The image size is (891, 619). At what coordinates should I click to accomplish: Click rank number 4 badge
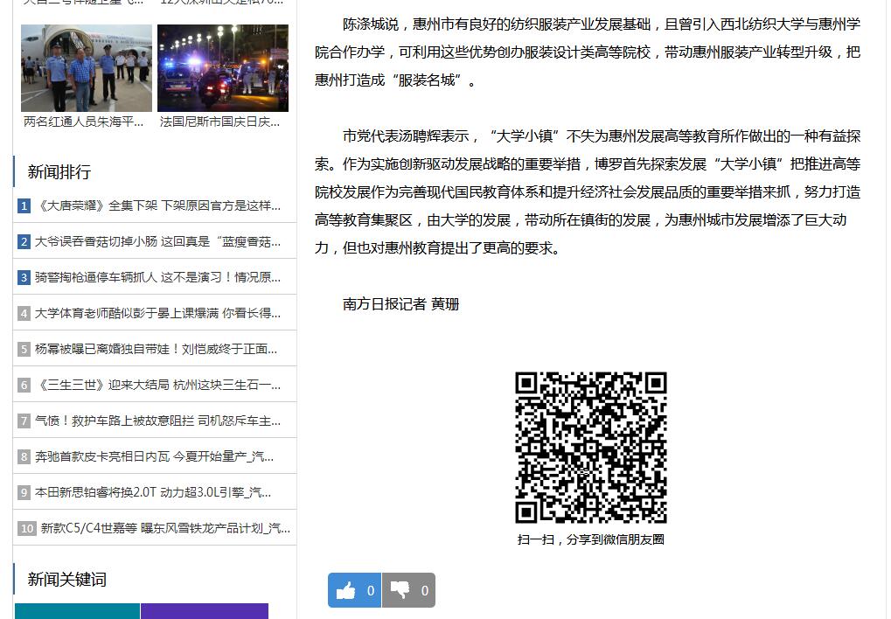[x=24, y=313]
